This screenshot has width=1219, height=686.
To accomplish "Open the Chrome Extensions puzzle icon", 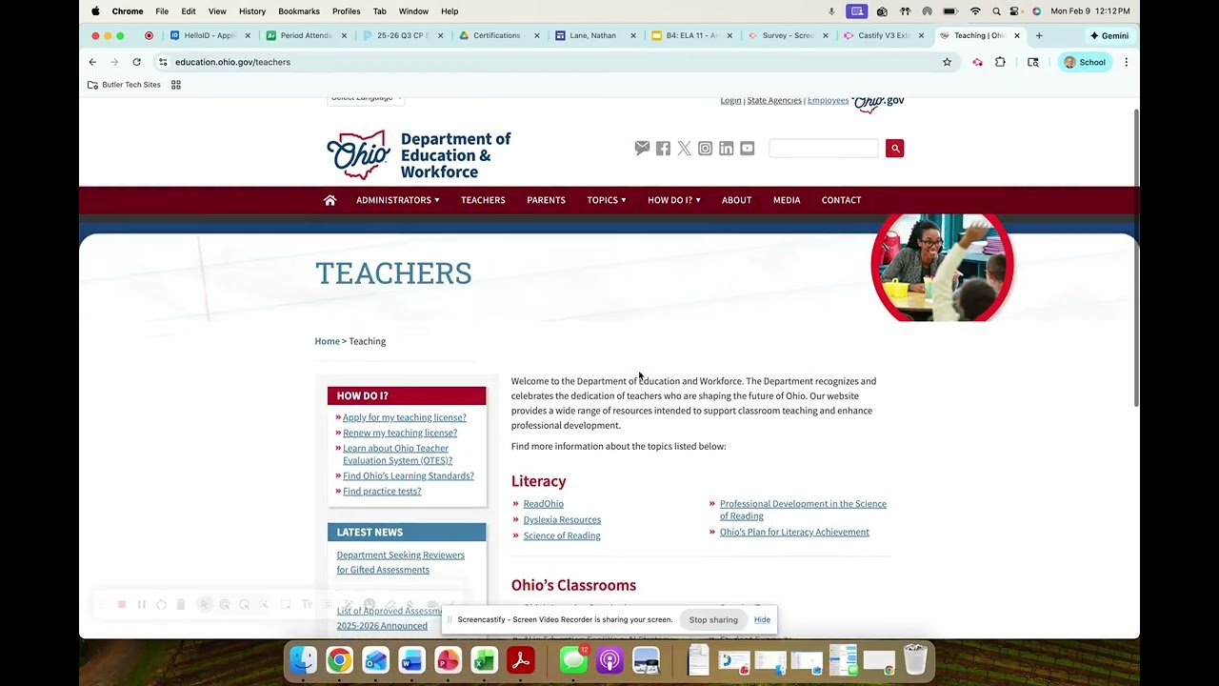I will click(x=1000, y=62).
